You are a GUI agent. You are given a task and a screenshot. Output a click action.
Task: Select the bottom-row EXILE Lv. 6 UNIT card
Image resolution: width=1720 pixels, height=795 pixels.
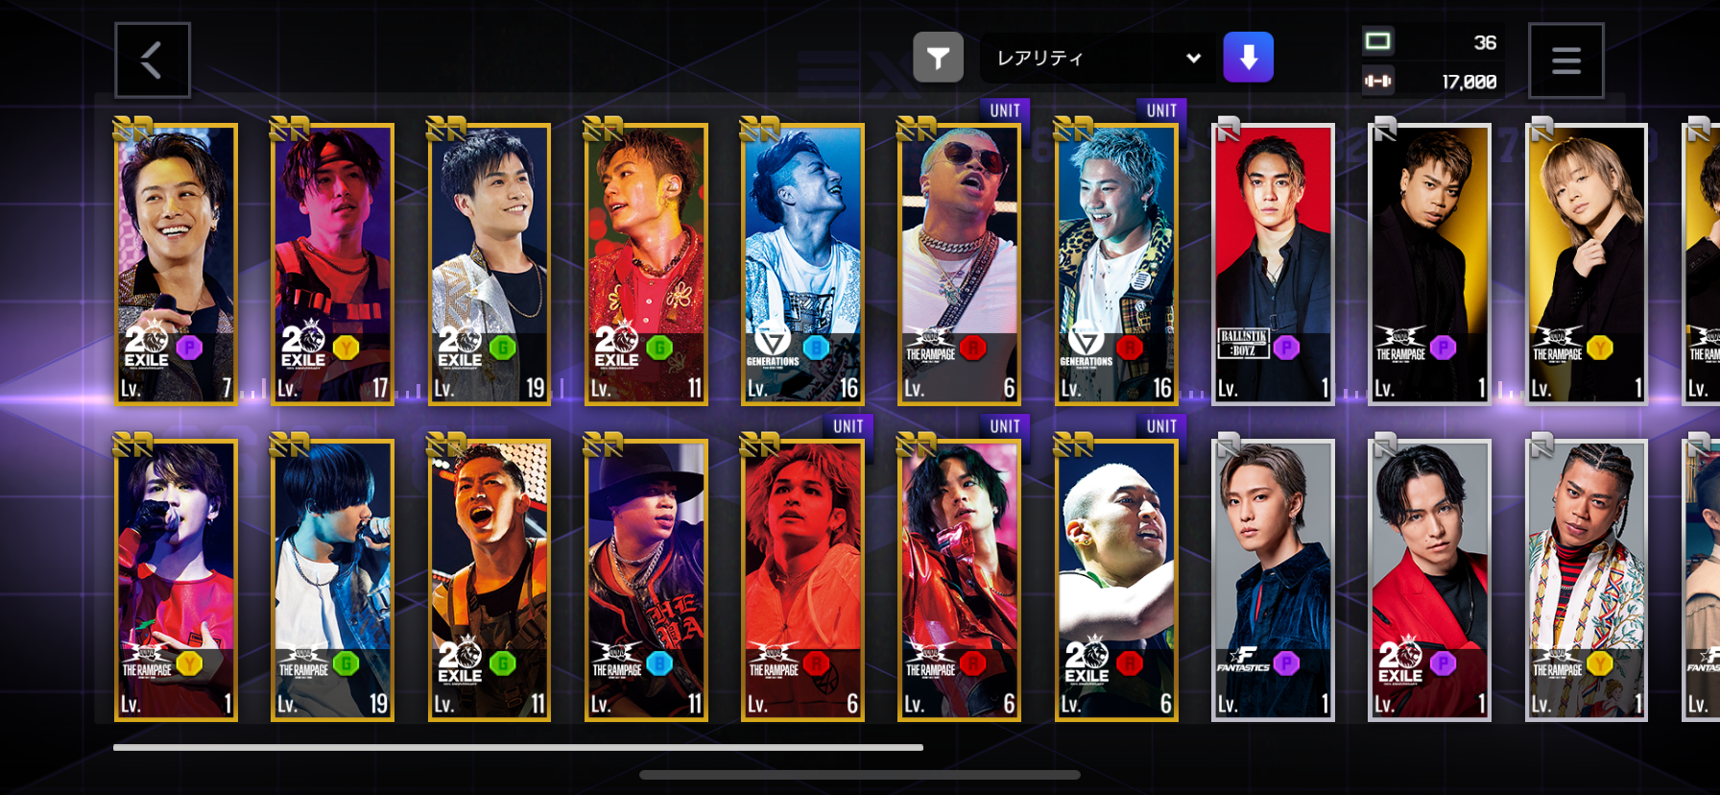(x=1116, y=580)
